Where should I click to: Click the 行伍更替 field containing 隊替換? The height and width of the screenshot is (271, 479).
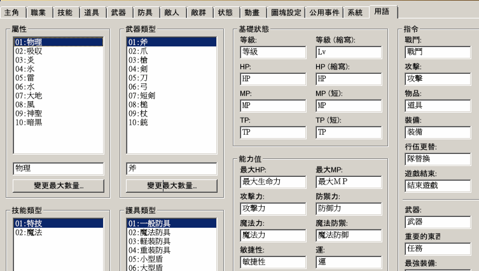coord(438,159)
